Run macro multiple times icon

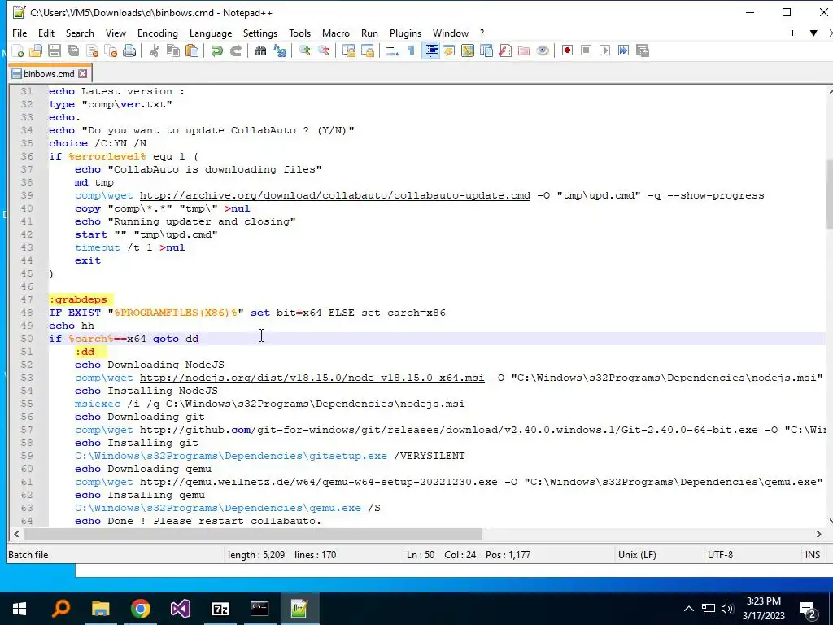pos(624,50)
